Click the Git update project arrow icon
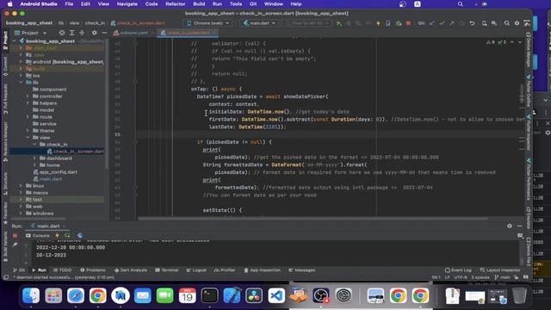 pos(432,23)
